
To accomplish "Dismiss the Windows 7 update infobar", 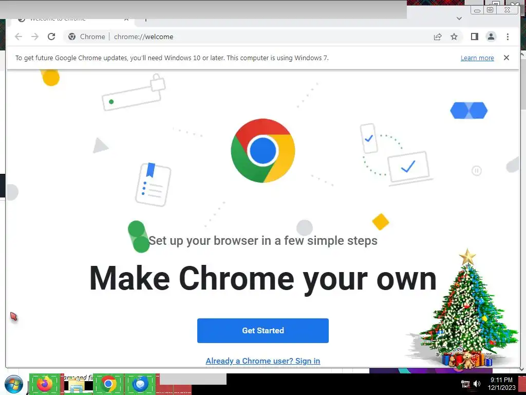I will (x=506, y=58).
